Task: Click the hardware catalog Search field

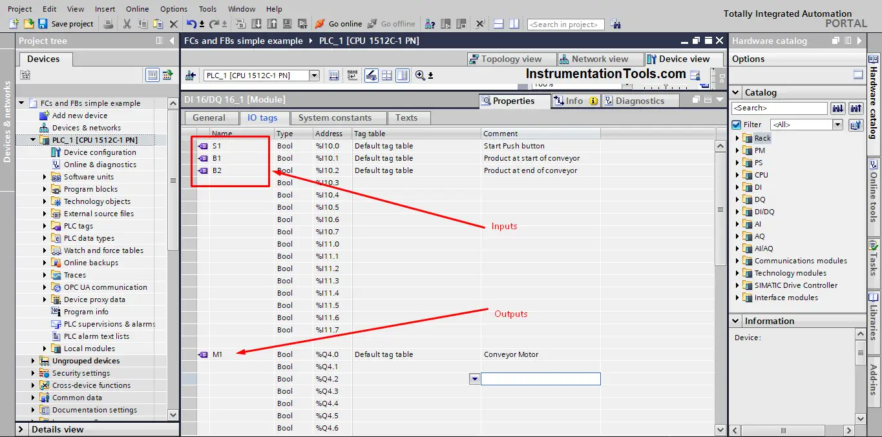Action: click(779, 108)
